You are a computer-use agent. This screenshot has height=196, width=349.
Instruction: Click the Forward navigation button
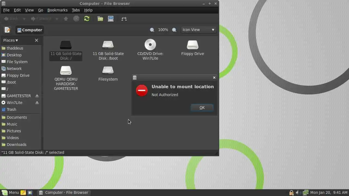pos(41,19)
